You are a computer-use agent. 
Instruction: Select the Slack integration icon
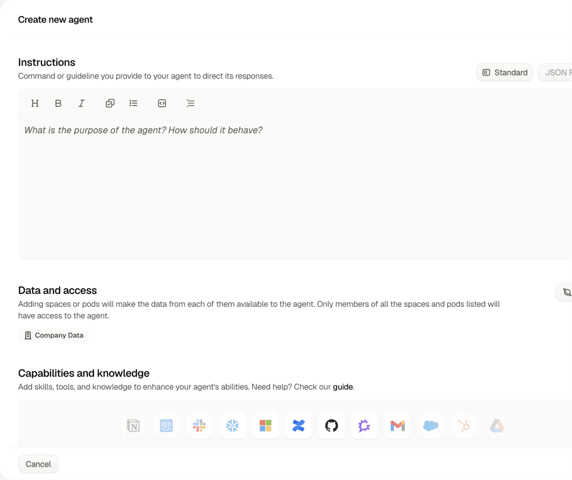coord(199,426)
